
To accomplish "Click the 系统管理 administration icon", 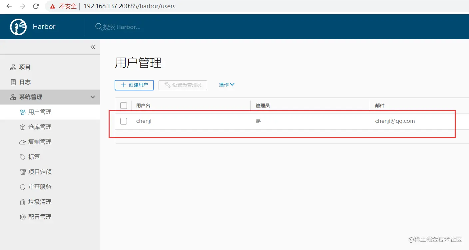I will (13, 97).
